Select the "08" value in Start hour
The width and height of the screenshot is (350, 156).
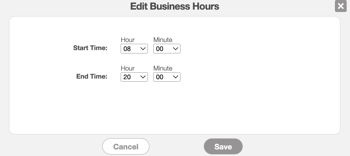(x=127, y=49)
